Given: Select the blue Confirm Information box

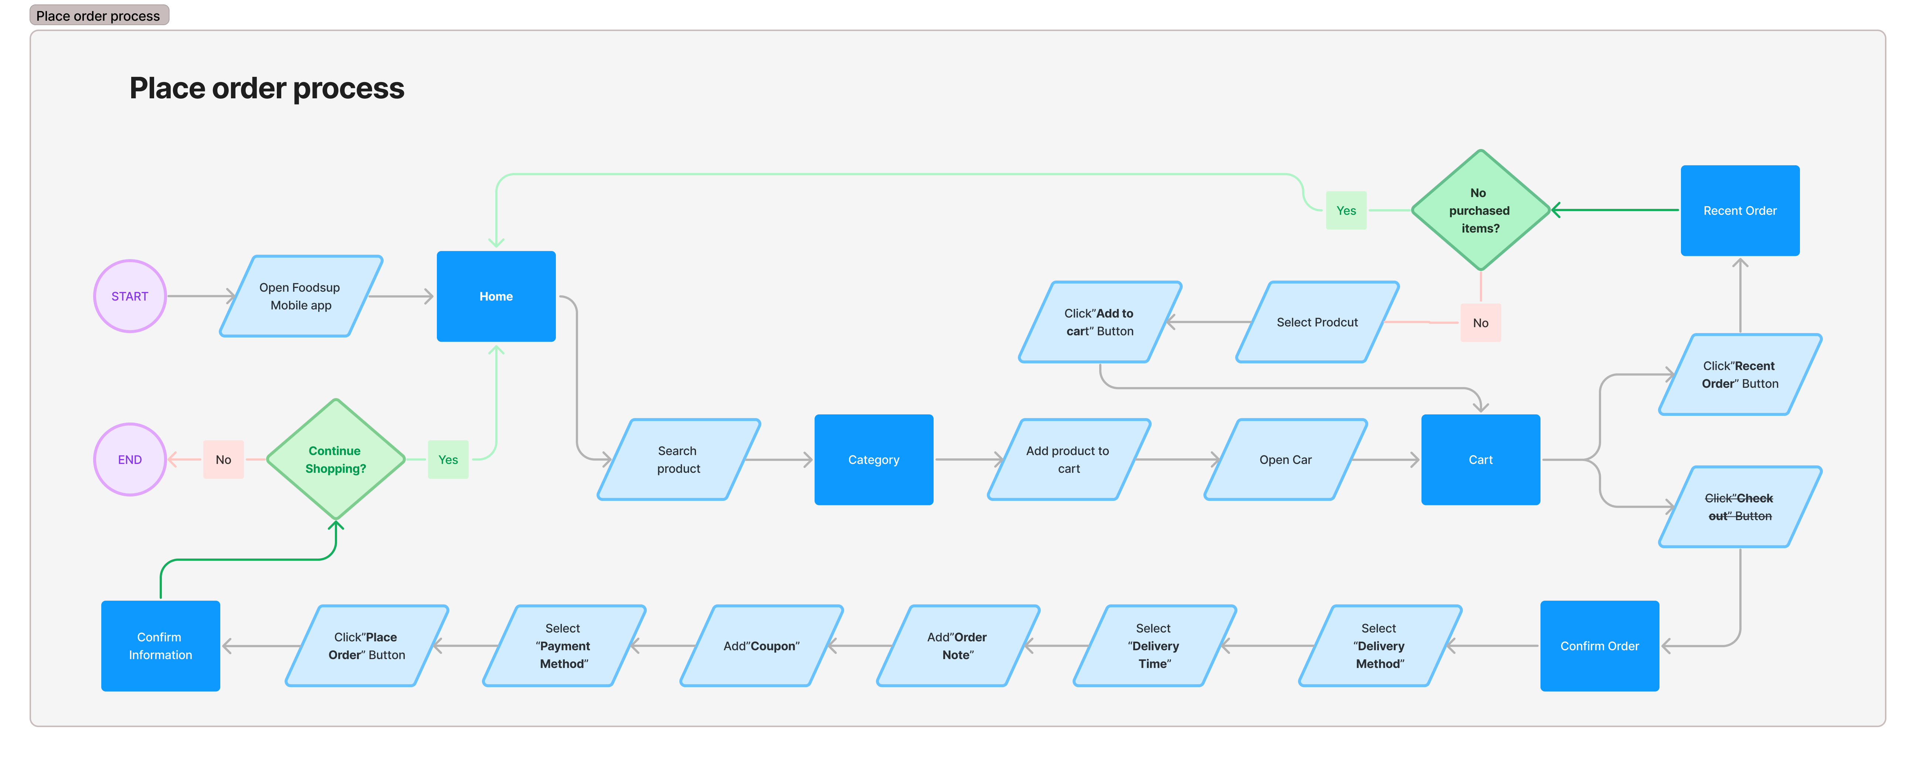Looking at the screenshot, I should (x=161, y=646).
